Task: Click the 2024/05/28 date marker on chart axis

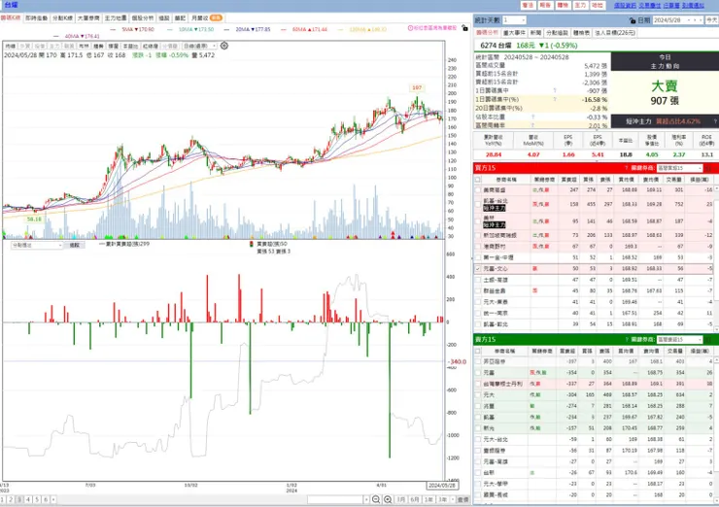Action: coord(442,486)
